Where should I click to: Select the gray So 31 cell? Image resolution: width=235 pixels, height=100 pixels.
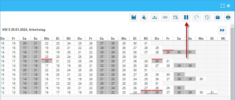click(190, 52)
